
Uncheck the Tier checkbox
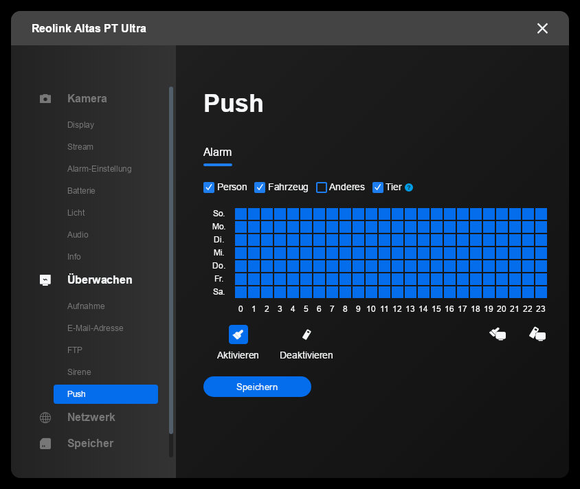(x=378, y=187)
